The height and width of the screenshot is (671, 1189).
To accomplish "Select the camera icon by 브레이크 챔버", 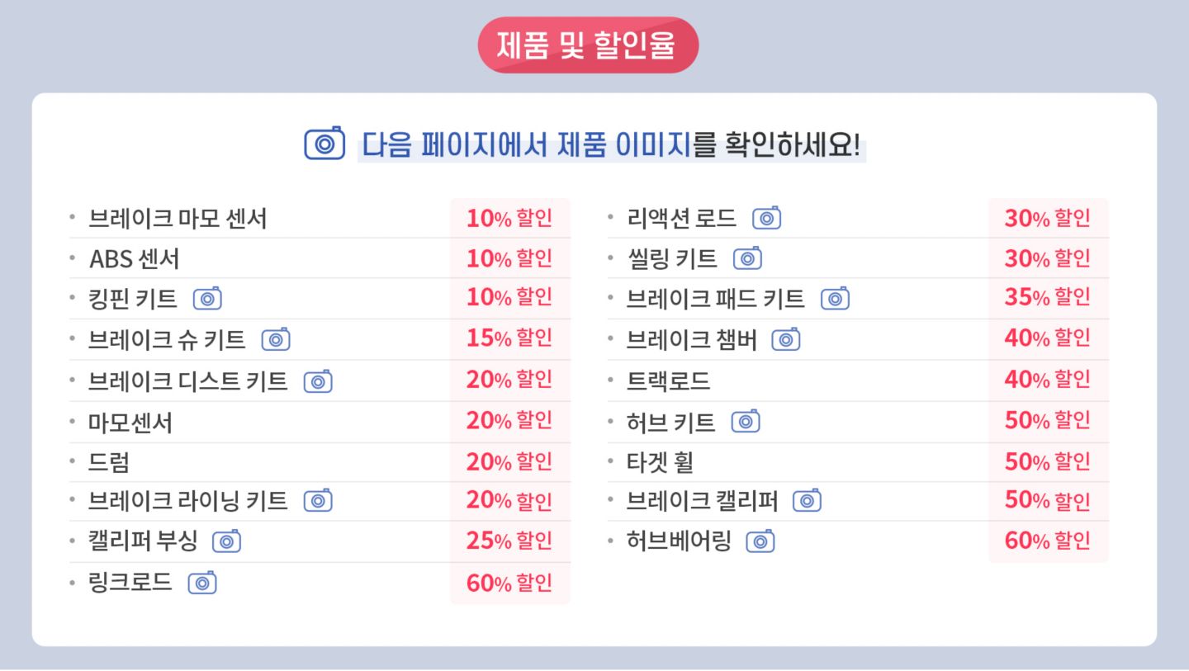I will [786, 339].
